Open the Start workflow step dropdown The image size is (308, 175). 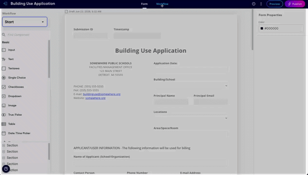(25, 22)
